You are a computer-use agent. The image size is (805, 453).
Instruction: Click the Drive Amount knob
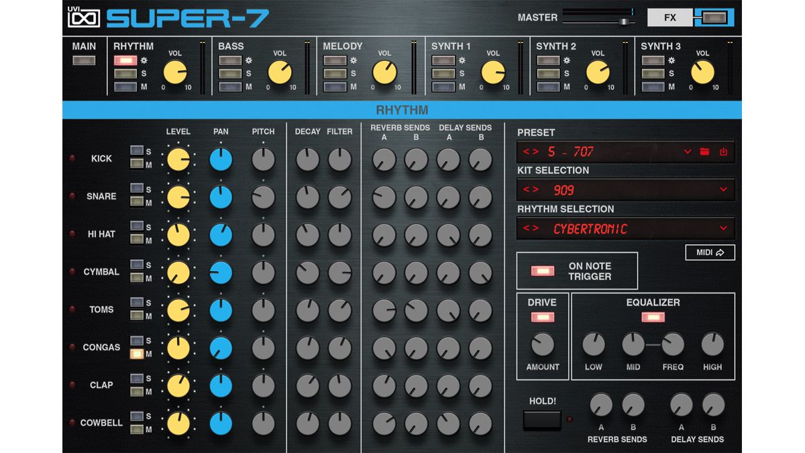pyautogui.click(x=543, y=344)
